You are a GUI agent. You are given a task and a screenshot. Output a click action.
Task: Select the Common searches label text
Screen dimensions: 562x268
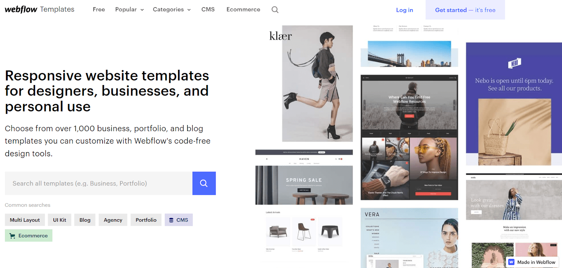pyautogui.click(x=27, y=205)
